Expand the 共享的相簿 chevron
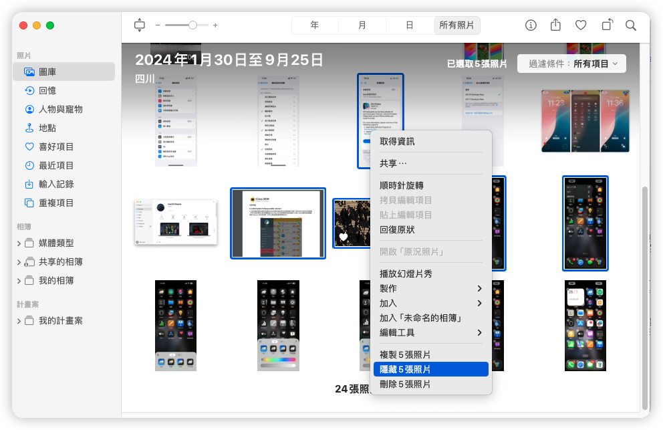This screenshot has width=663, height=430. tap(19, 262)
